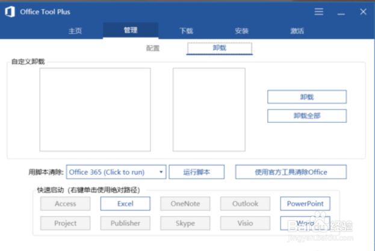Click the left custom uninstall list box
Screen dimensions: 375x251
point(95,110)
